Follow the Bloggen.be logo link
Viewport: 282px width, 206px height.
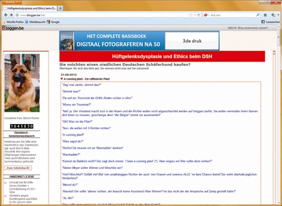point(13,28)
